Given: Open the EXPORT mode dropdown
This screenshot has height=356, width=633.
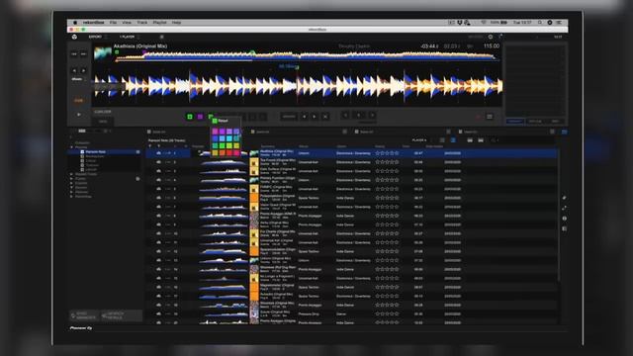Looking at the screenshot, I should click(97, 37).
